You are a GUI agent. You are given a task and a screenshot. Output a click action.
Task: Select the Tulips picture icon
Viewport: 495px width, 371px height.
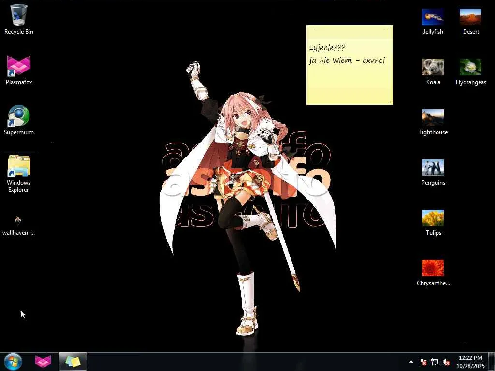433,222
